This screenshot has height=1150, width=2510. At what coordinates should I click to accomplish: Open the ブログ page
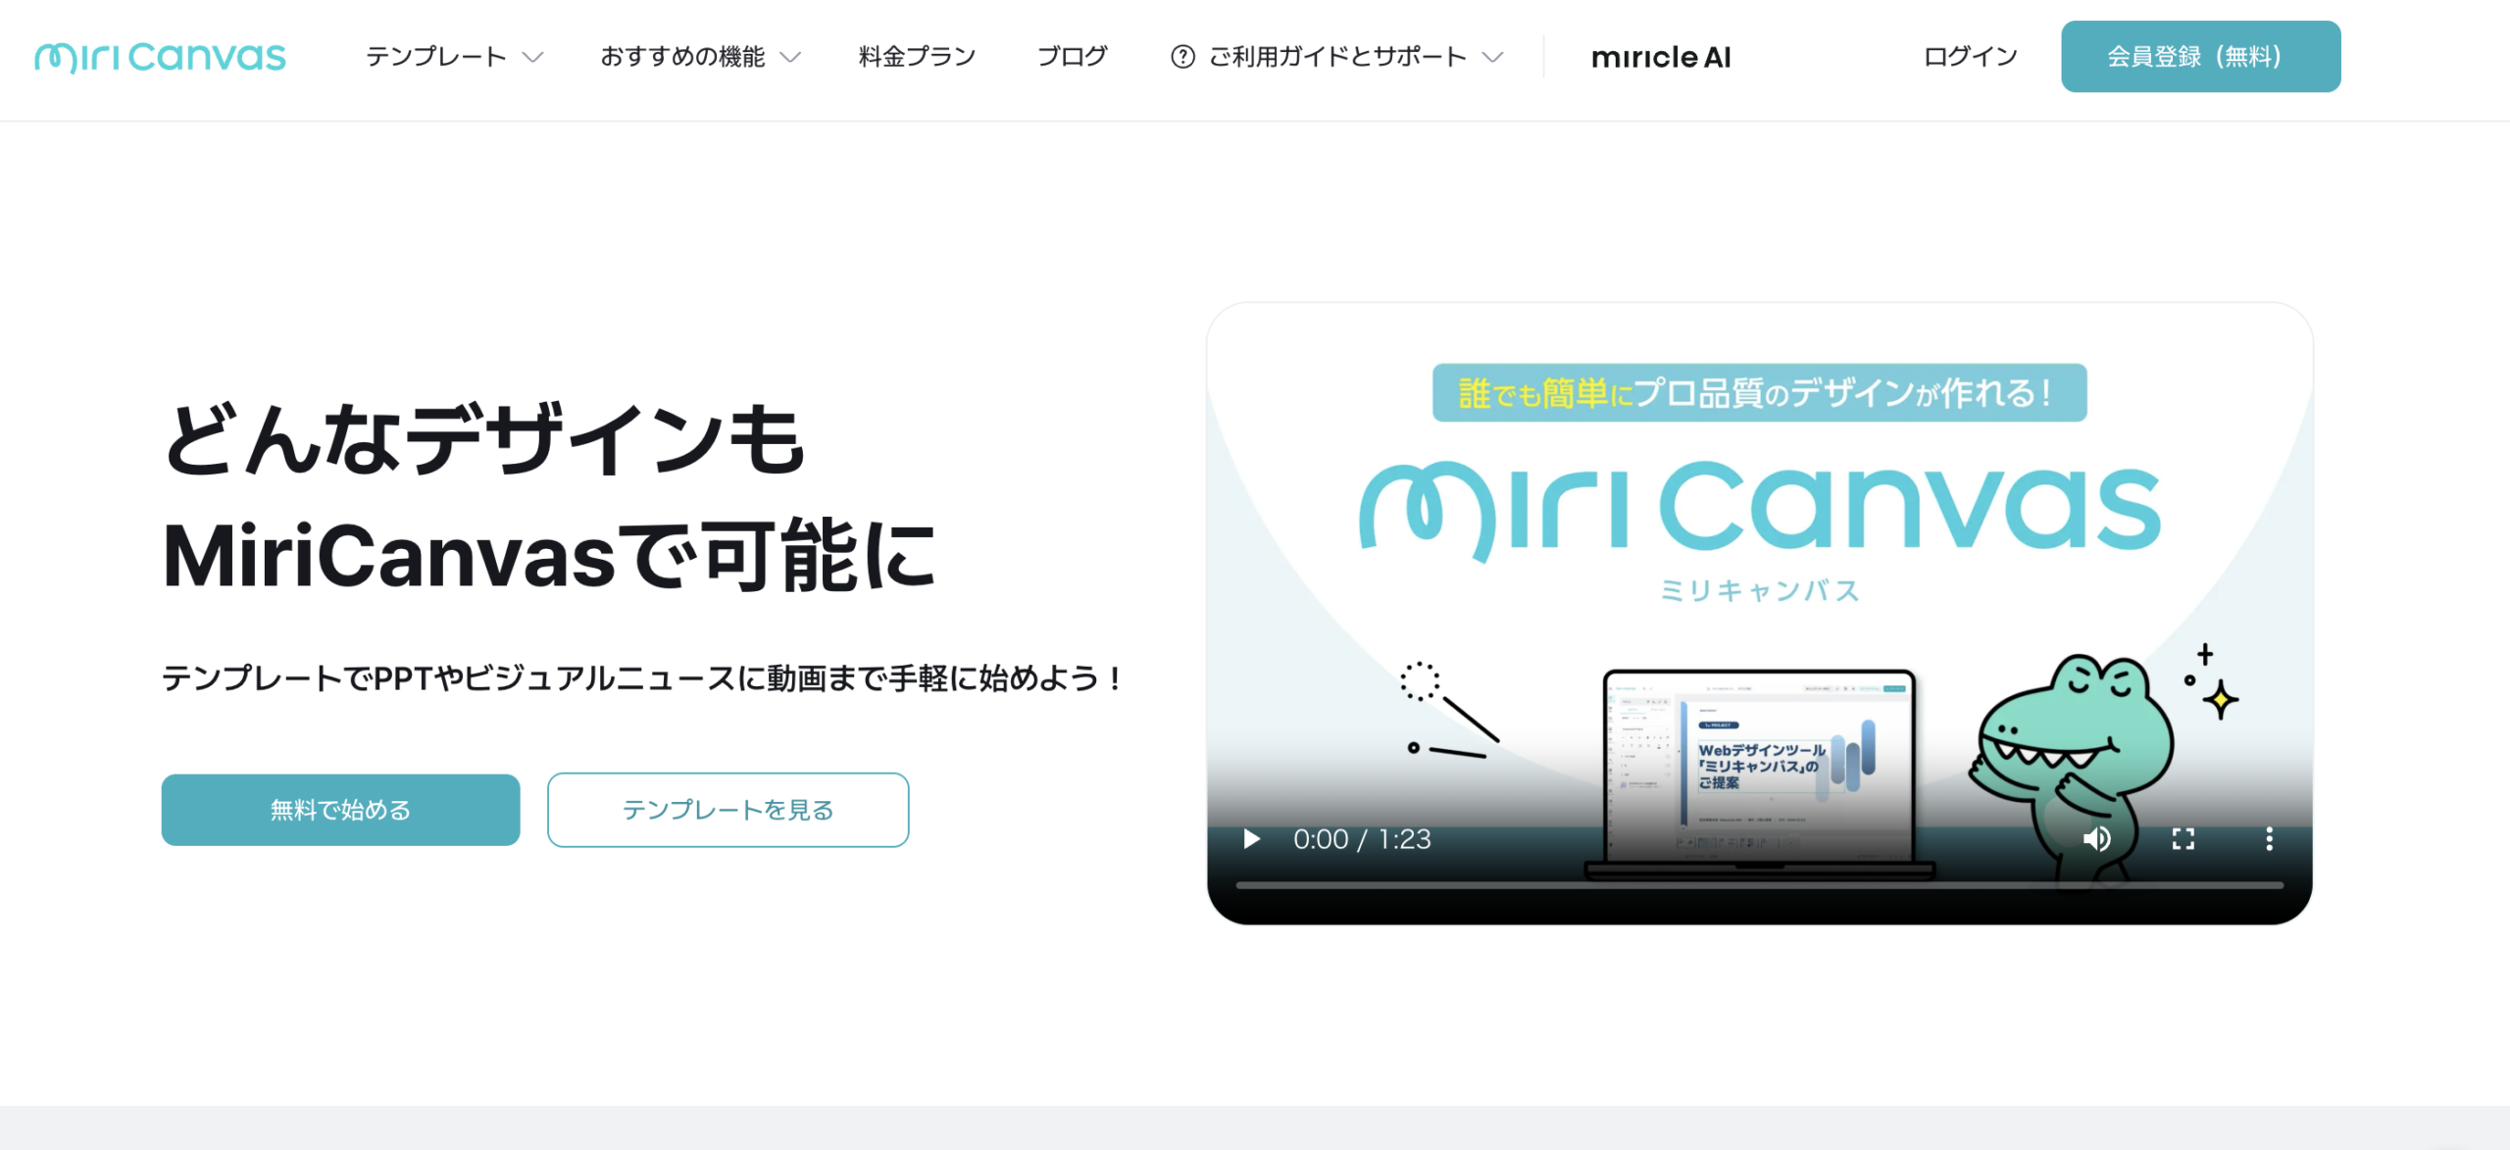pyautogui.click(x=1073, y=57)
